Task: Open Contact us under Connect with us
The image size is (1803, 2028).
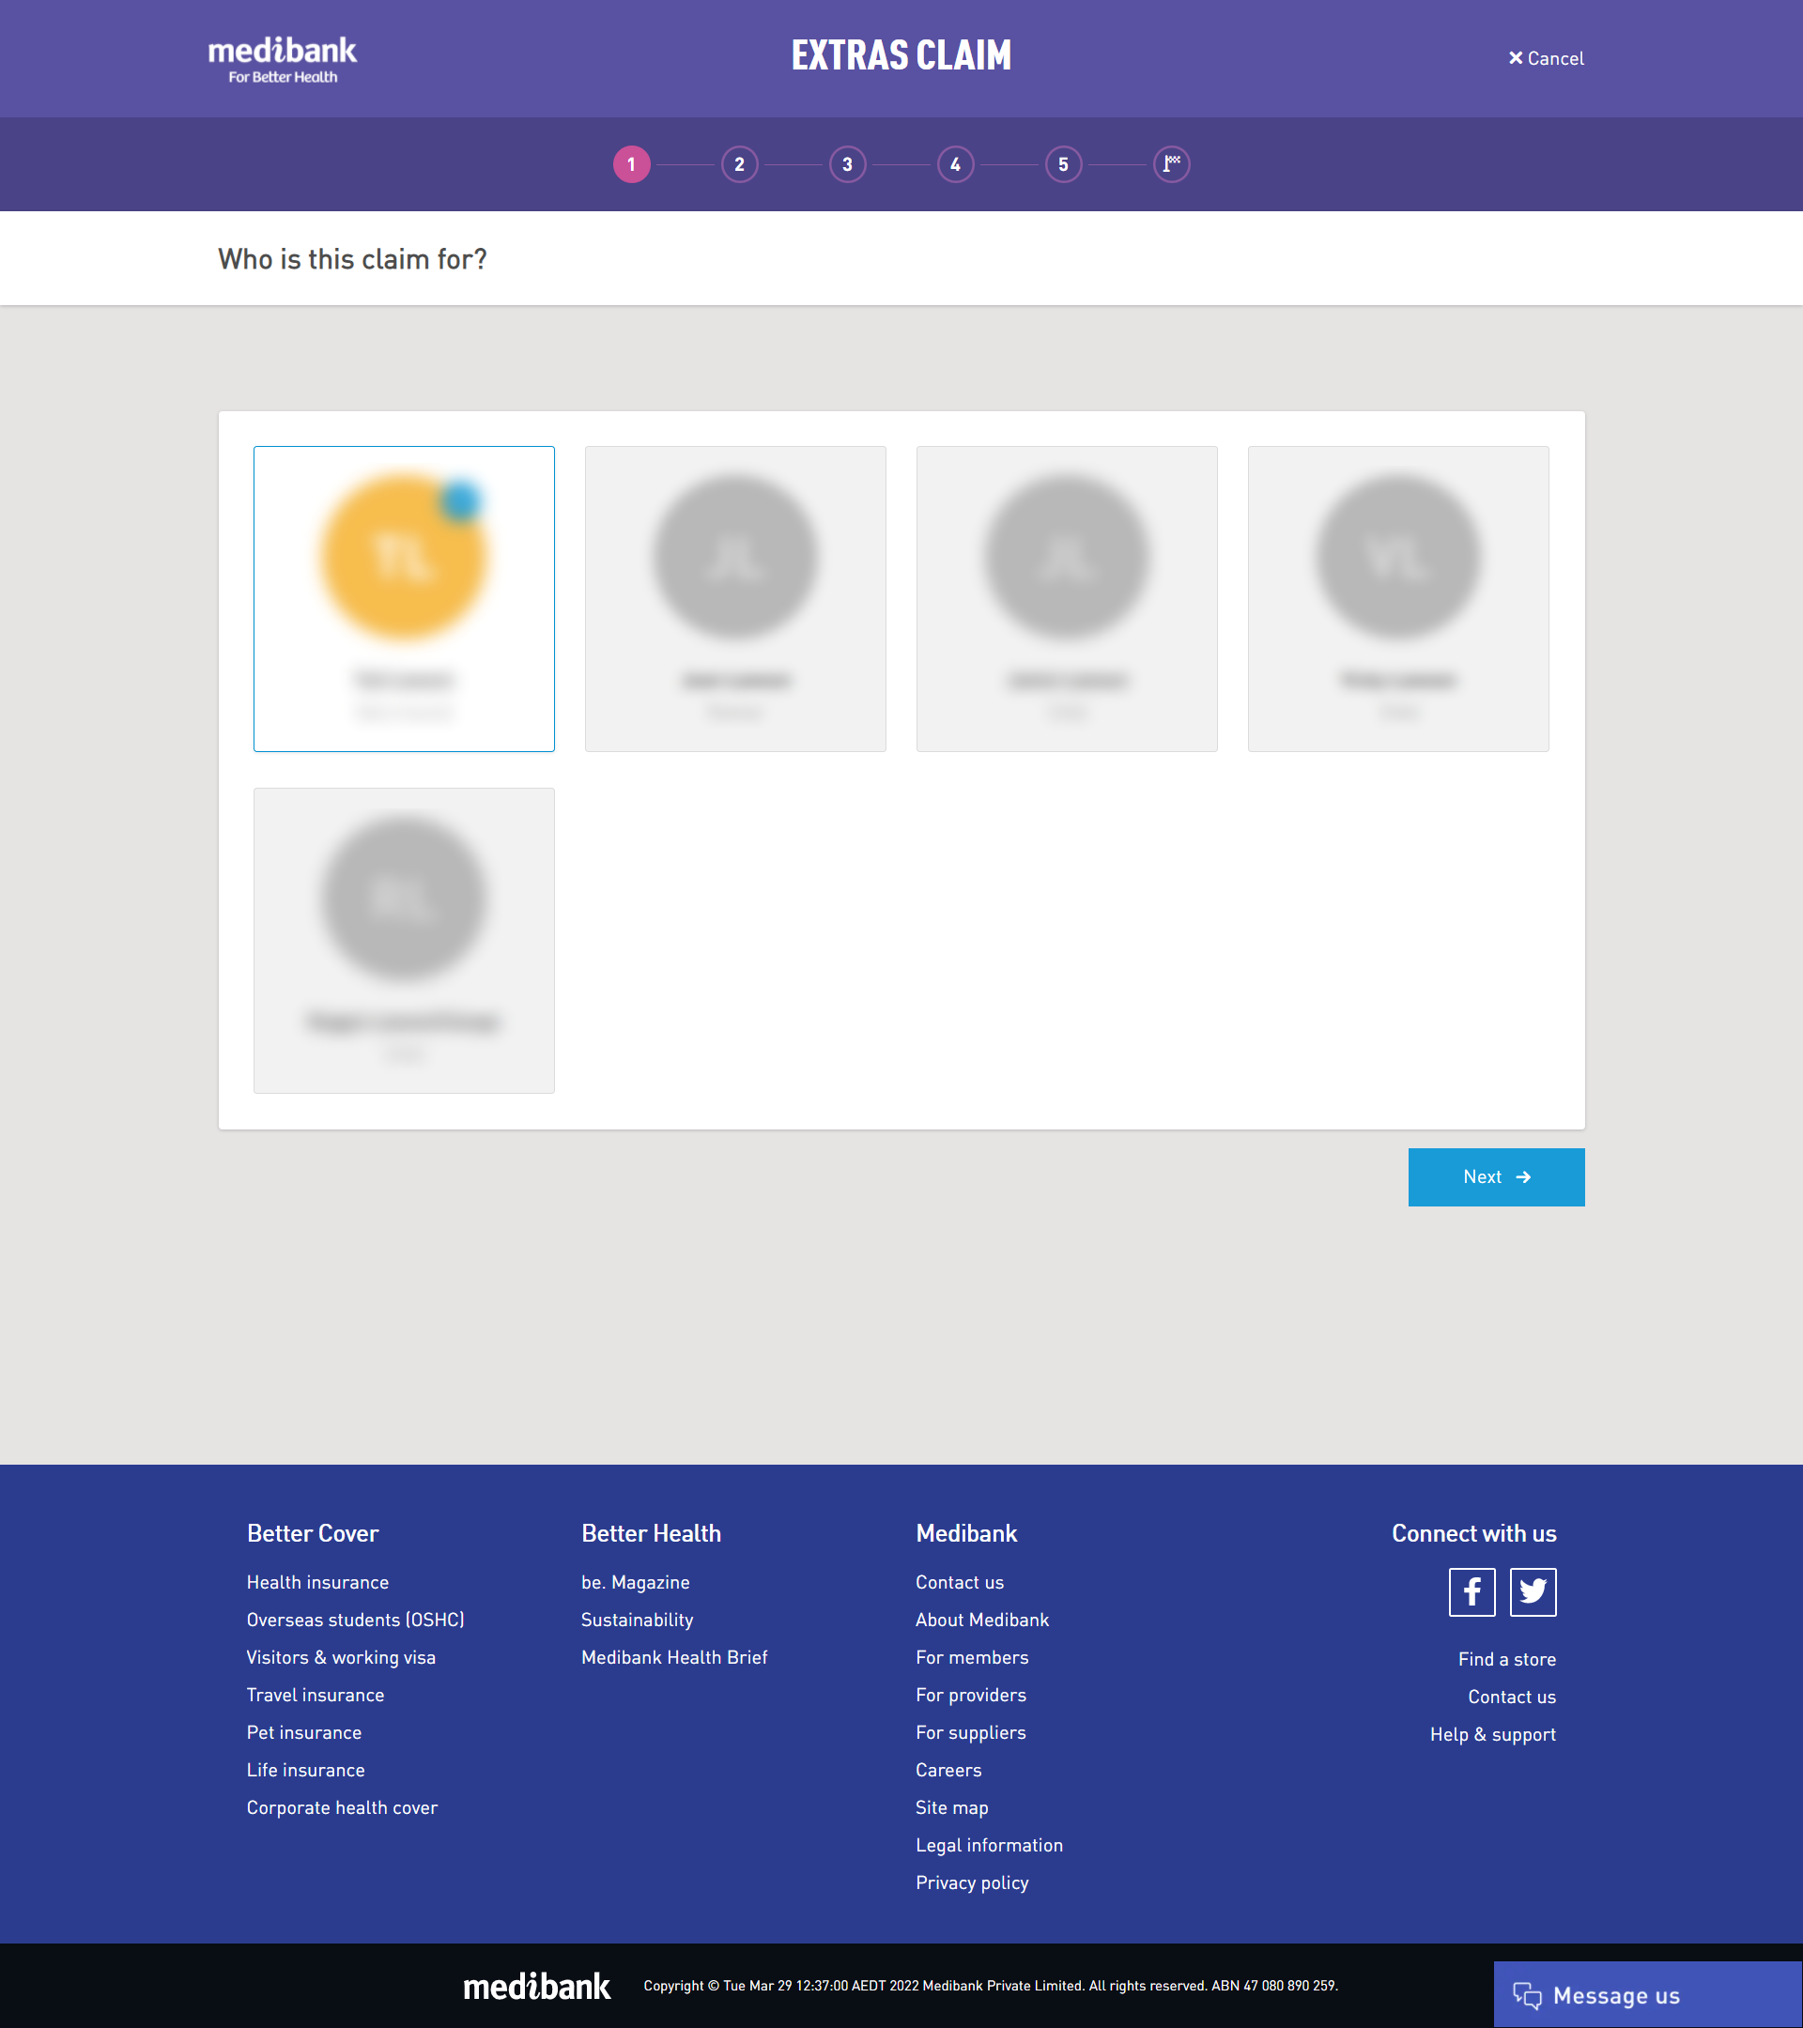Action: click(1512, 1698)
